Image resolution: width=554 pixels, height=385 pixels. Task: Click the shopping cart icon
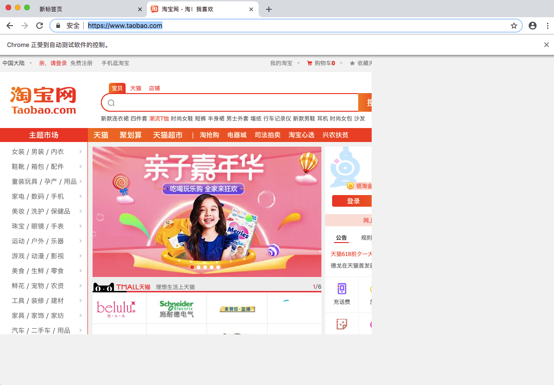[x=310, y=63]
